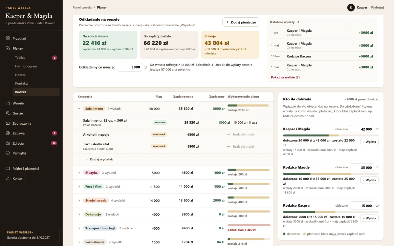Click the Dodaj pieniądze button

(241, 22)
